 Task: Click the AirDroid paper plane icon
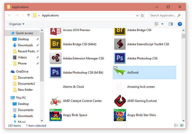(x=120, y=73)
